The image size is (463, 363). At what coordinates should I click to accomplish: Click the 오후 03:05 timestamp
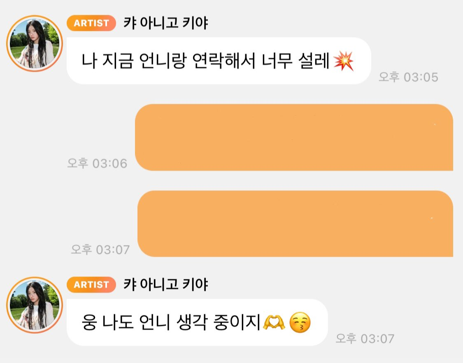point(408,77)
